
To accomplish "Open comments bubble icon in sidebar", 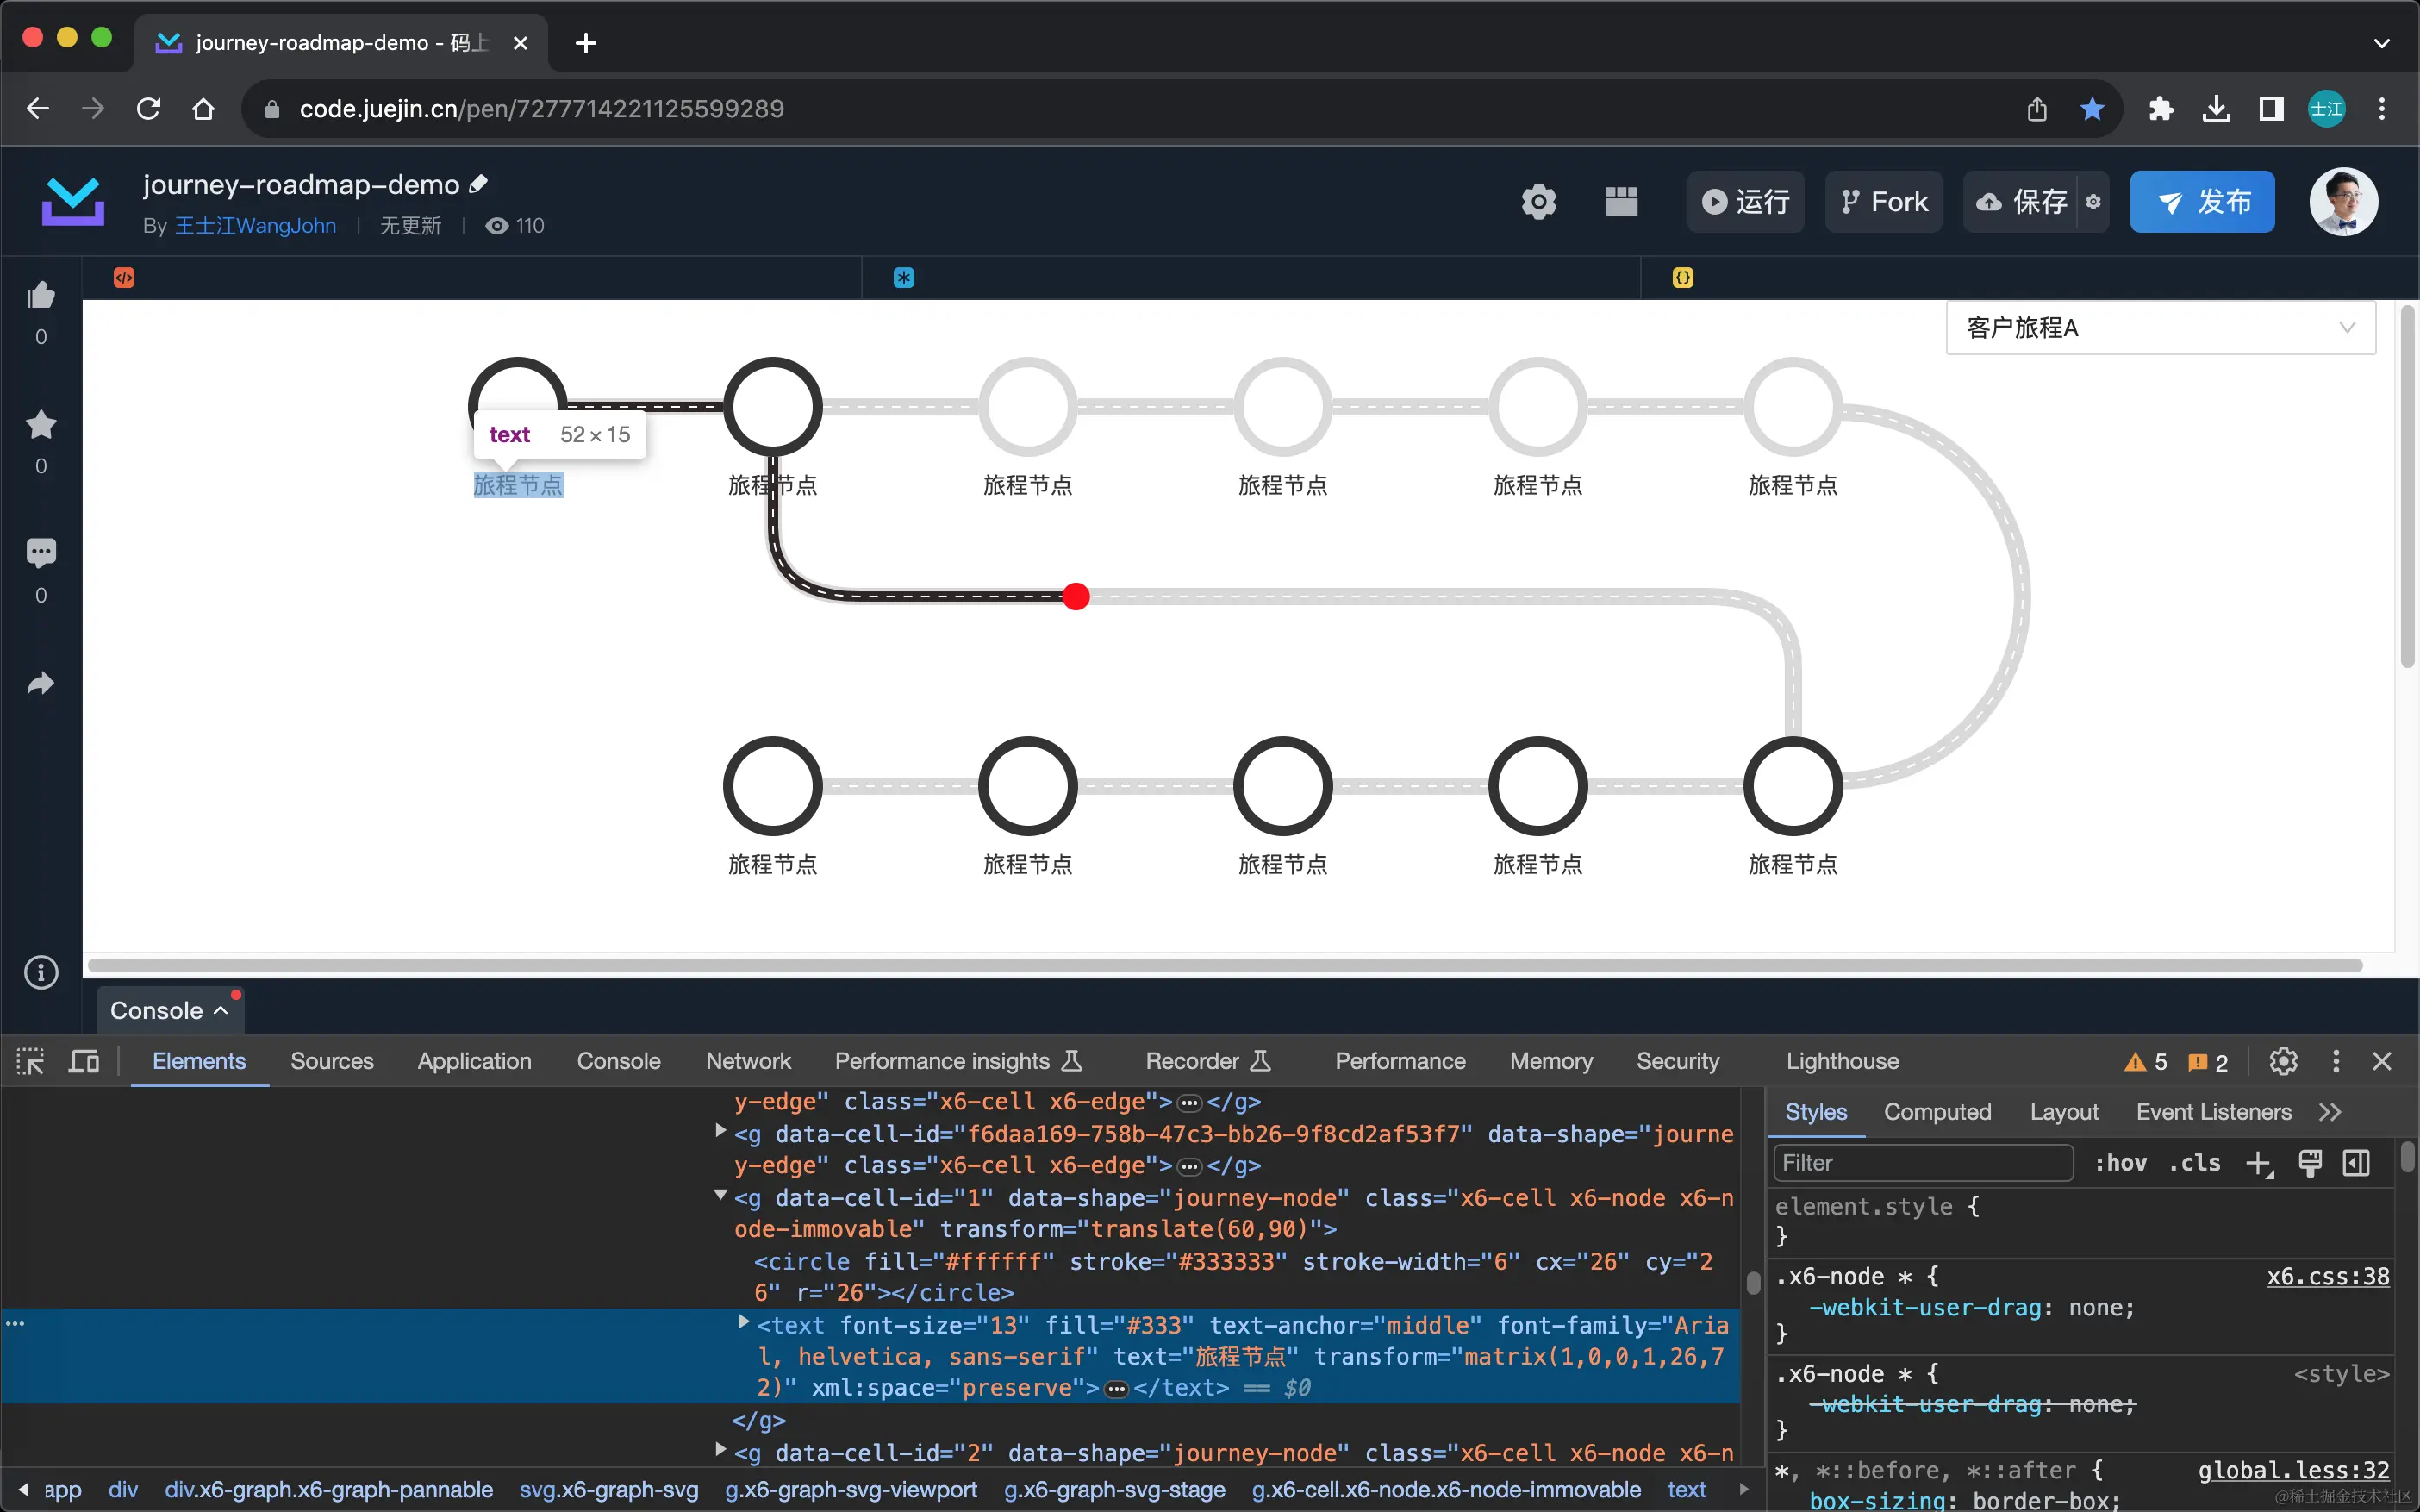I will (x=41, y=553).
